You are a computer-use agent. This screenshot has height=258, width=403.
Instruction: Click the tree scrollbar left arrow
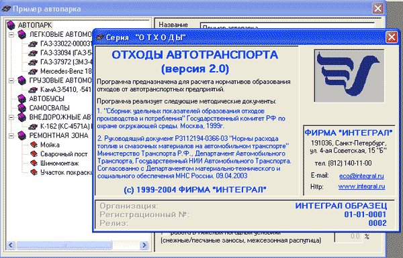pyautogui.click(x=11, y=245)
